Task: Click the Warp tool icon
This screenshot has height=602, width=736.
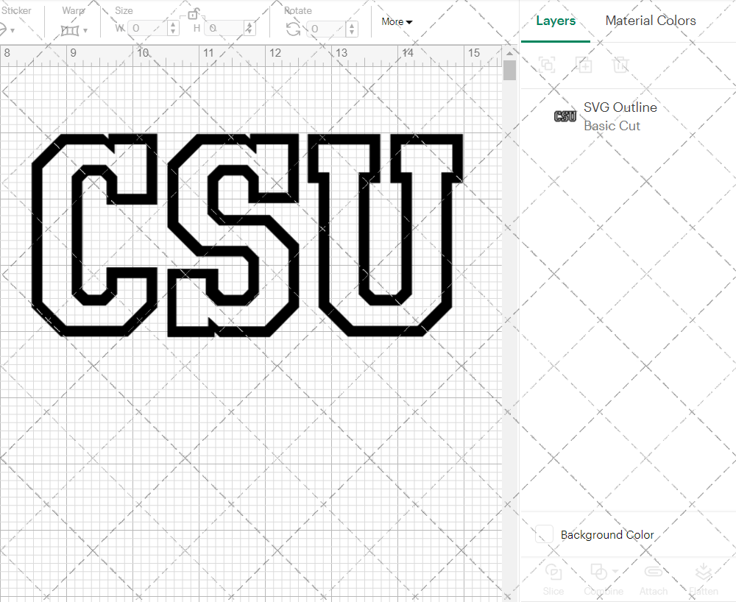Action: pos(70,30)
